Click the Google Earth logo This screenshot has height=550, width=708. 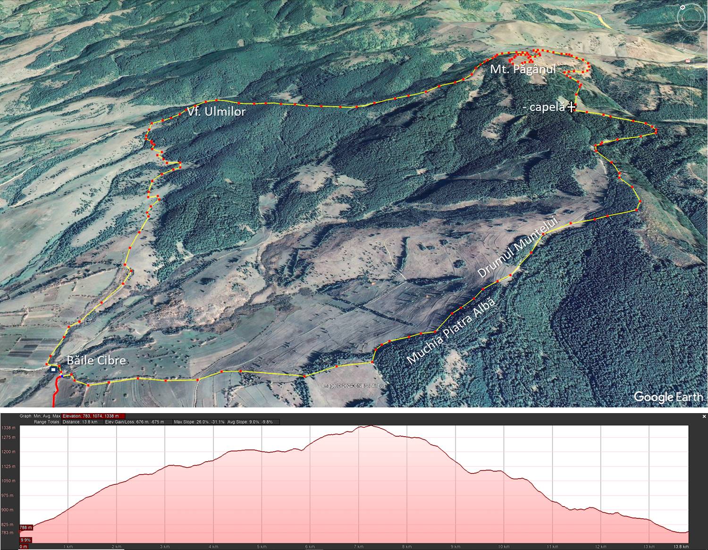[x=668, y=397]
